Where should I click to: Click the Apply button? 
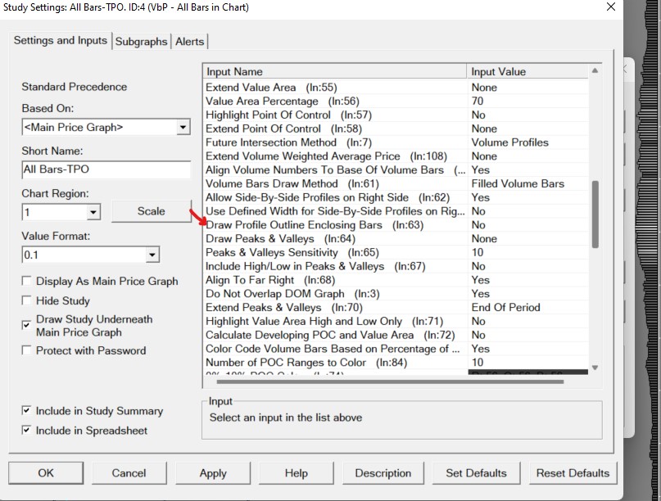pyautogui.click(x=213, y=473)
